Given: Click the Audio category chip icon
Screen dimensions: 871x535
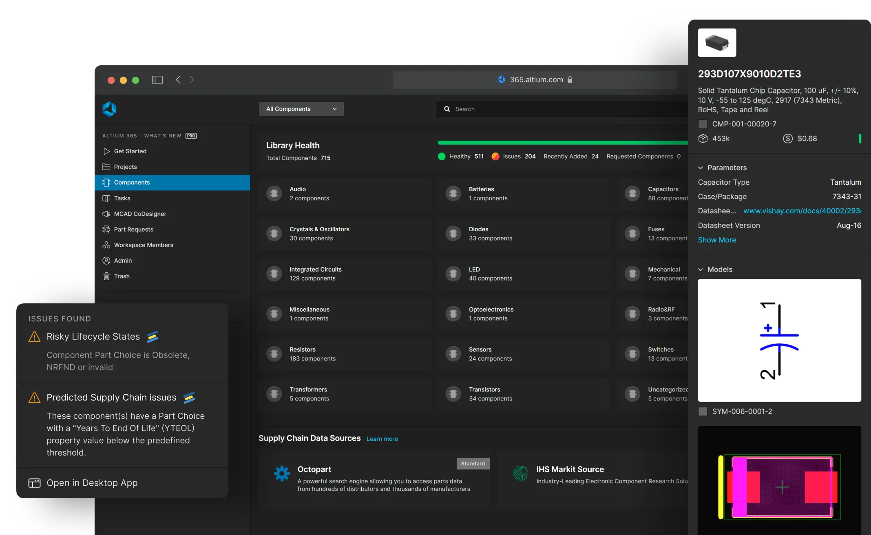Looking at the screenshot, I should 274,193.
